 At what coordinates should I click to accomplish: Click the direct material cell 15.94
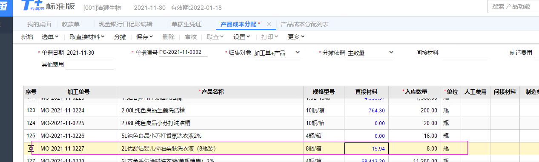pos(366,149)
